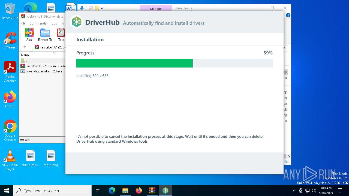Open the VLC media player desktop shortcut
The width and height of the screenshot is (349, 196).
(10, 160)
